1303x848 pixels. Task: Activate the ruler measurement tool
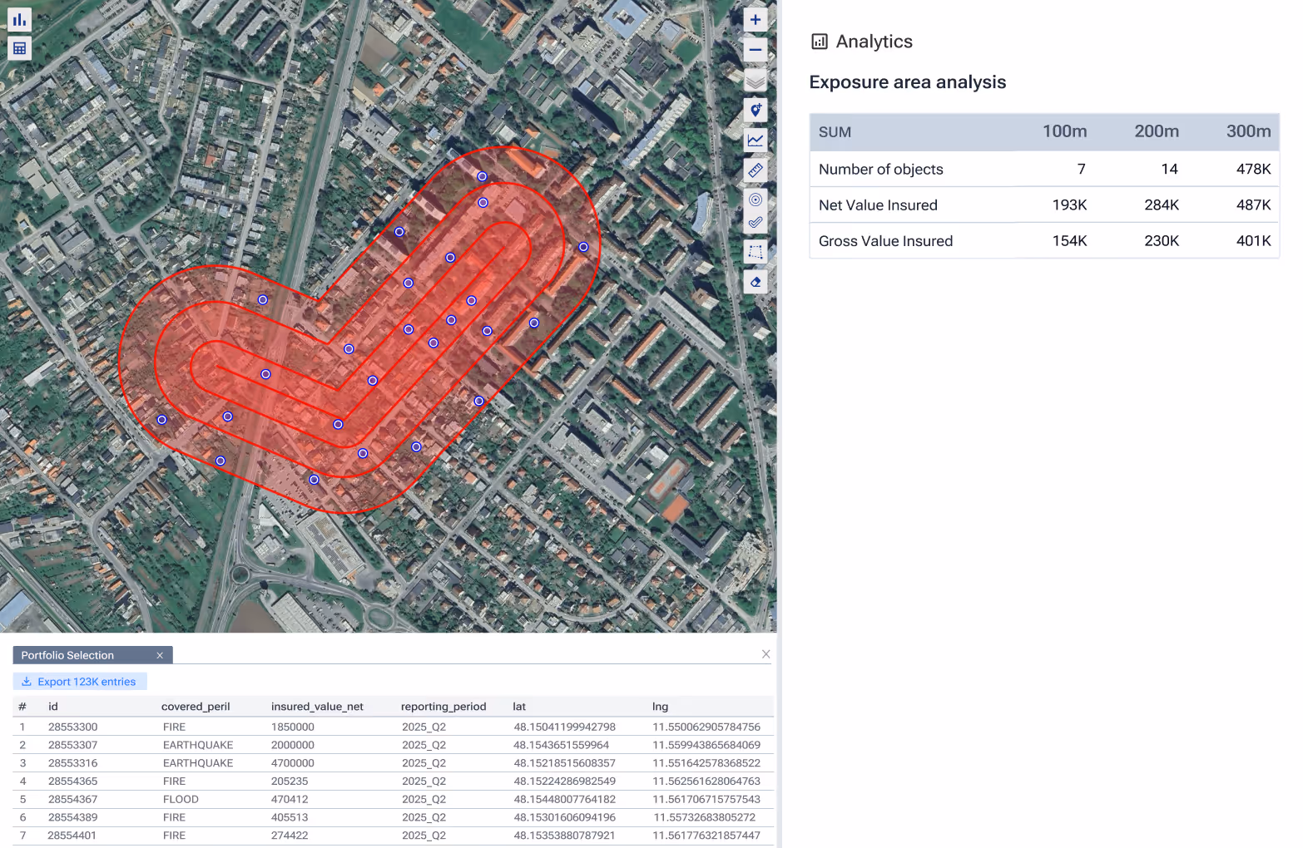[755, 170]
